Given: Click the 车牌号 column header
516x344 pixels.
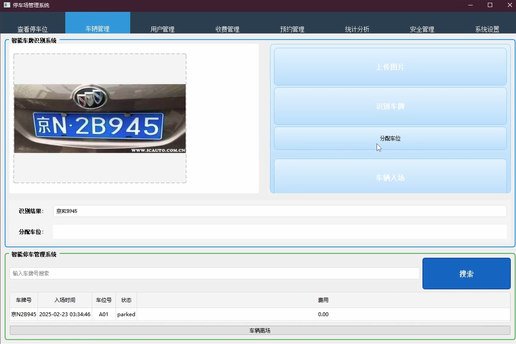Looking at the screenshot, I should pyautogui.click(x=24, y=300).
